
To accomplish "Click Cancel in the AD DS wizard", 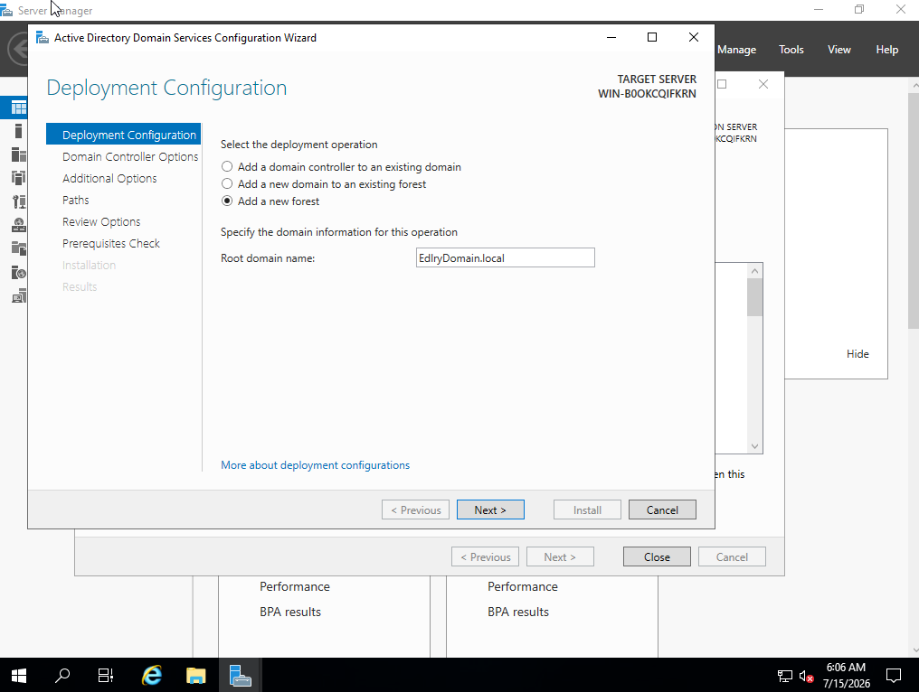I will pyautogui.click(x=662, y=510).
